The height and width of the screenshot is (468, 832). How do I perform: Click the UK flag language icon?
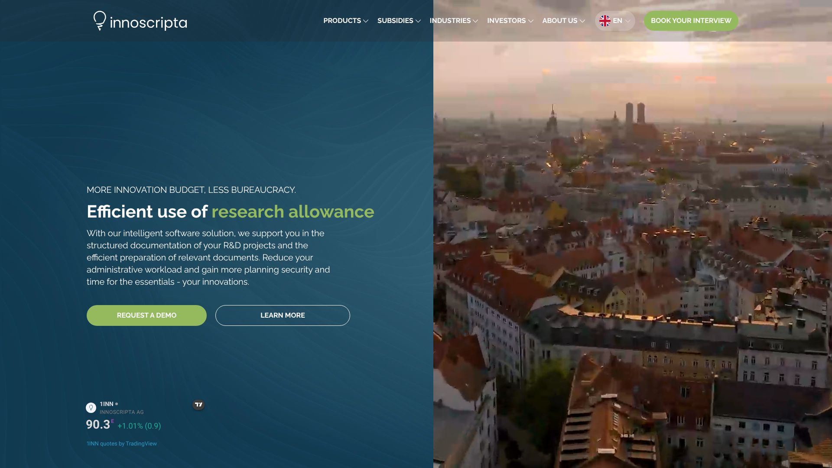tap(605, 21)
